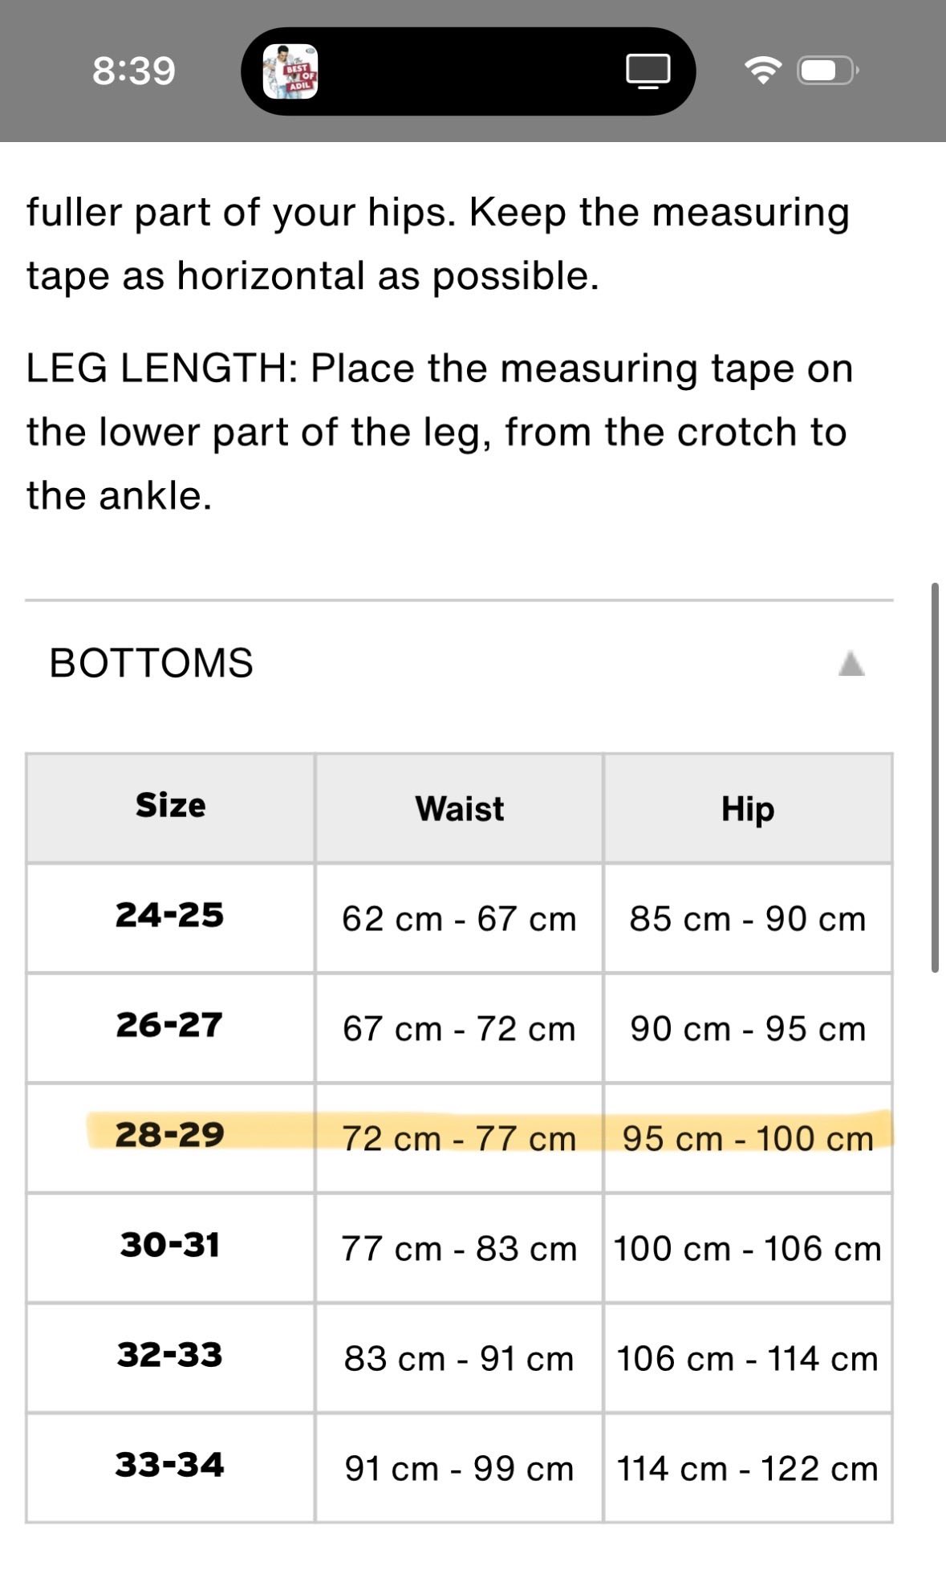Tap the 30-31 size cell
The width and height of the screenshot is (946, 1578).
pos(170,1247)
